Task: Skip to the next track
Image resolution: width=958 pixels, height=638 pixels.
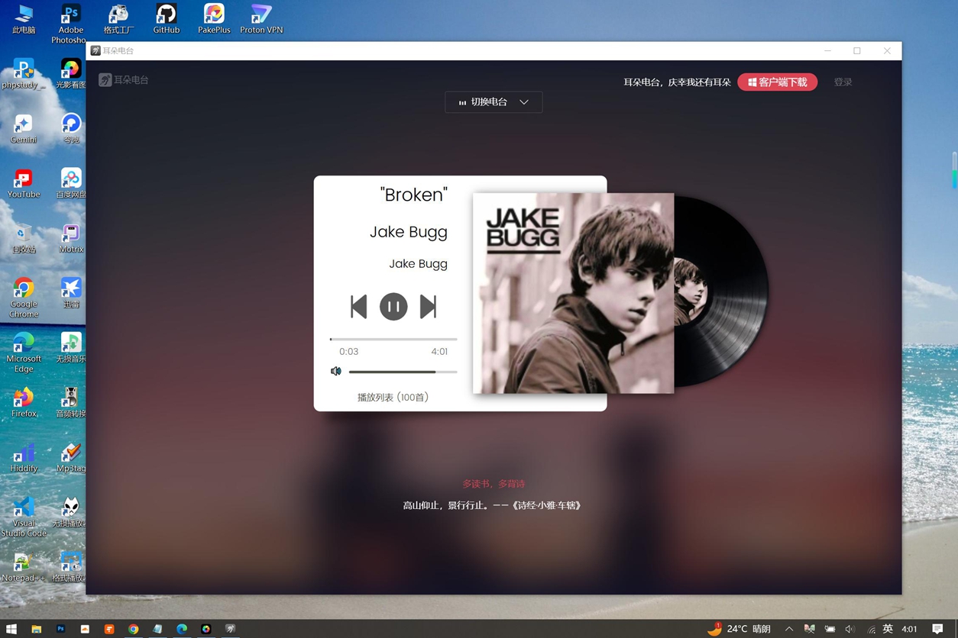Action: click(x=428, y=307)
